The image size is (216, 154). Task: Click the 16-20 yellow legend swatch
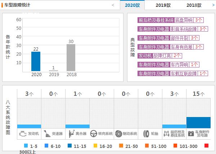pyautogui.click(x=95, y=145)
